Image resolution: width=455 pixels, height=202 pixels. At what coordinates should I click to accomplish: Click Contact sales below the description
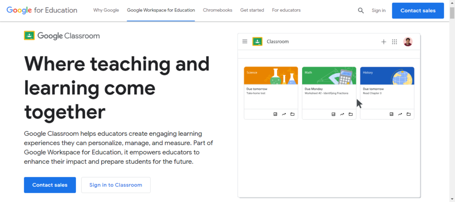pyautogui.click(x=50, y=185)
